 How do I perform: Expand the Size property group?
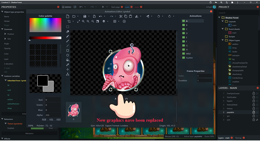(x=5, y=39)
